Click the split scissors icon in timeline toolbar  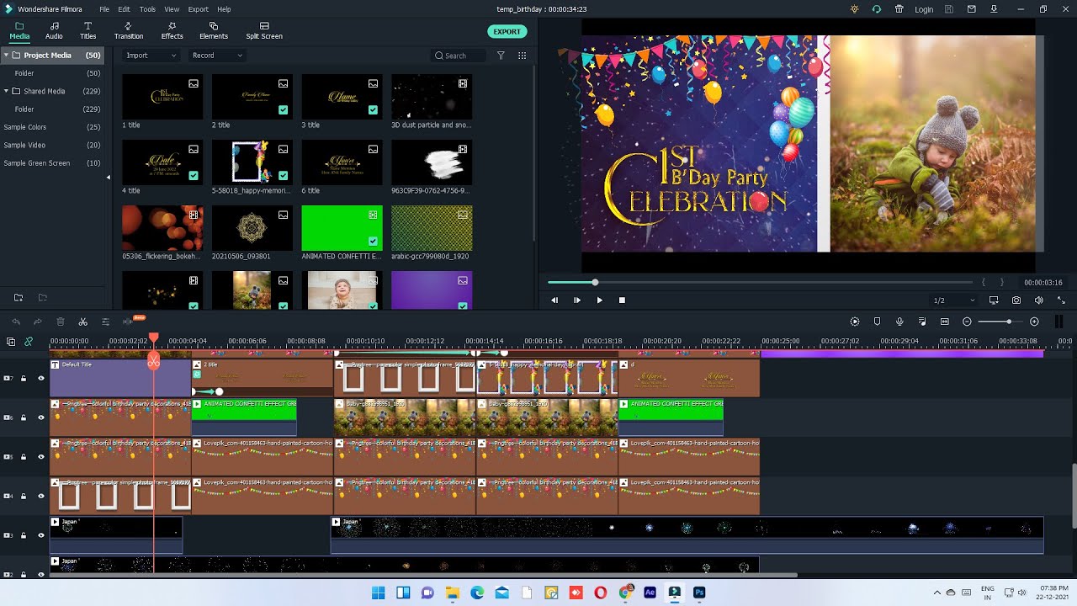coord(82,322)
